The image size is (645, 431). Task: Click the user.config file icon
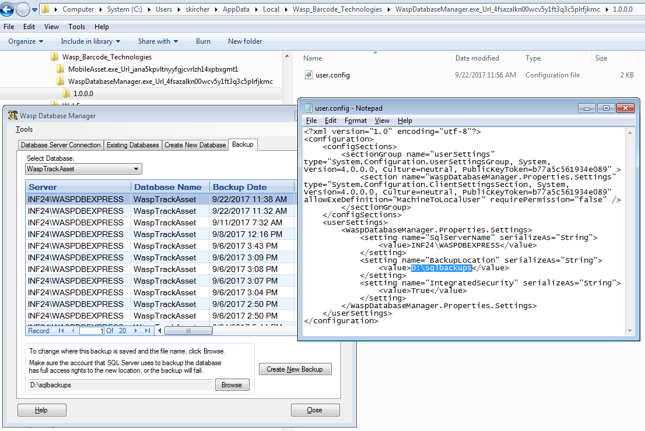[x=309, y=75]
